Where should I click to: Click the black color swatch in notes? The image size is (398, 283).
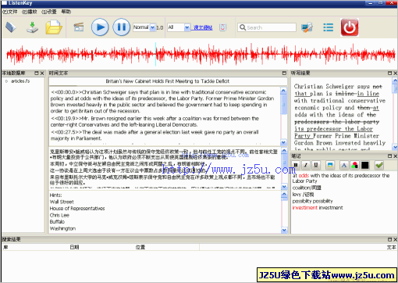pos(365,165)
